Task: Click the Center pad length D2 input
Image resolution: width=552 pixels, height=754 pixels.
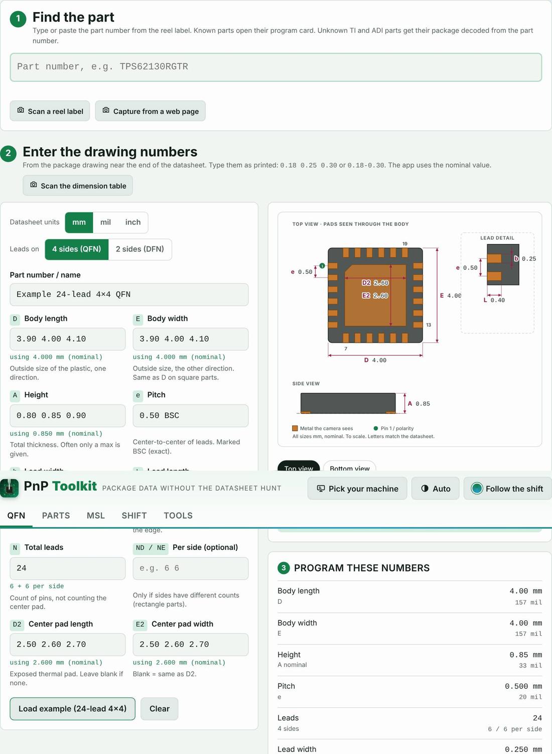Action: [68, 644]
